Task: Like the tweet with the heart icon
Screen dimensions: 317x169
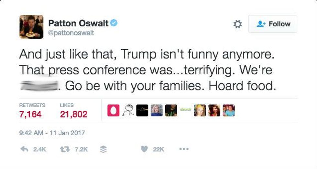Action: point(145,149)
